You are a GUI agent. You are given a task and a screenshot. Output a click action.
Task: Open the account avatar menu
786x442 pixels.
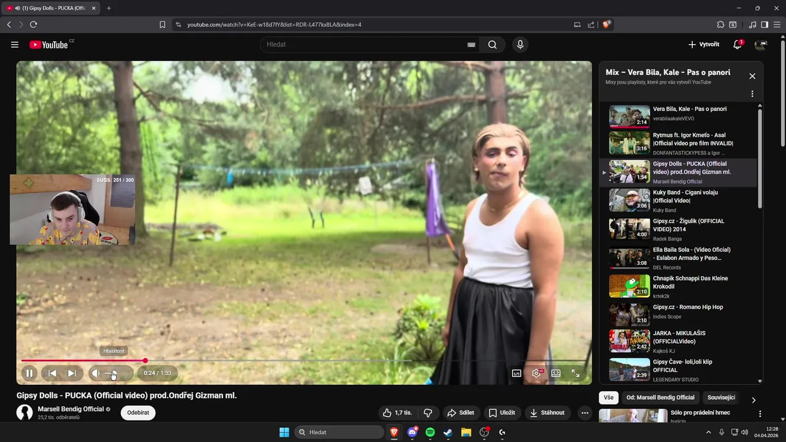tap(761, 45)
